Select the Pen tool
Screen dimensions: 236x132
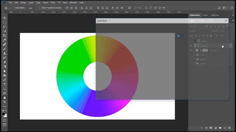4,80
